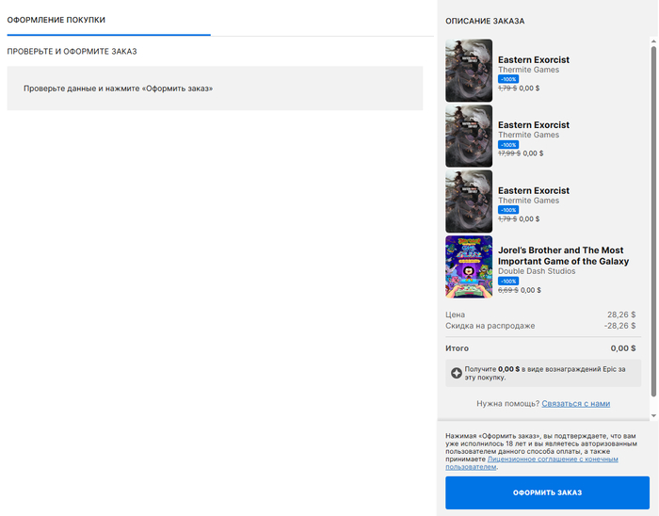The width and height of the screenshot is (659, 516).
Task: Click the -100% badge of the first Eastern Exorcist
Action: click(x=508, y=79)
